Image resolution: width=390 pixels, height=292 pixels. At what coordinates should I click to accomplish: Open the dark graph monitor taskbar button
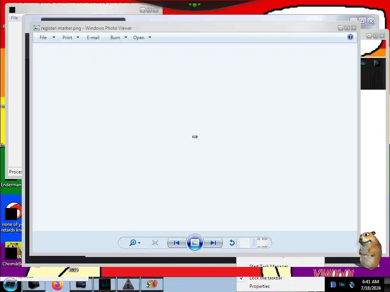point(104,284)
